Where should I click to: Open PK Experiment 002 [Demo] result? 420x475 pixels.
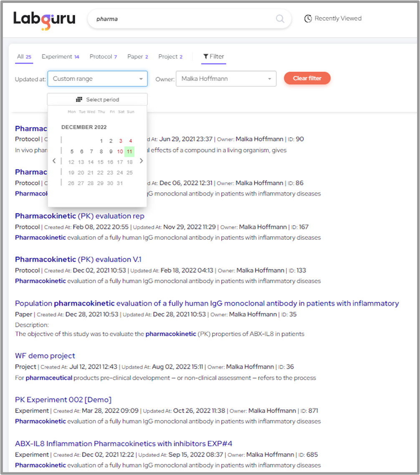coord(63,400)
